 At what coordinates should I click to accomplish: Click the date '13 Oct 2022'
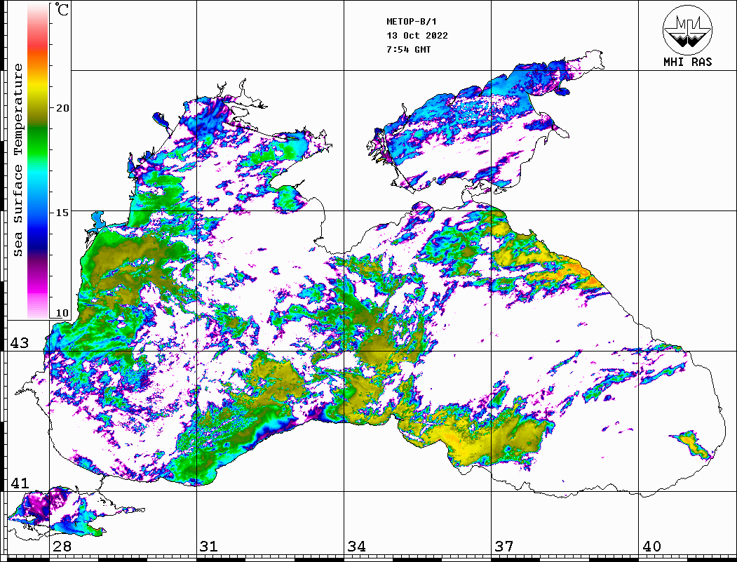click(x=417, y=36)
